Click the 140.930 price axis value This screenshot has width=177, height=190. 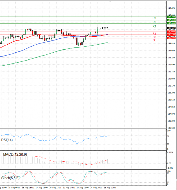171,79
